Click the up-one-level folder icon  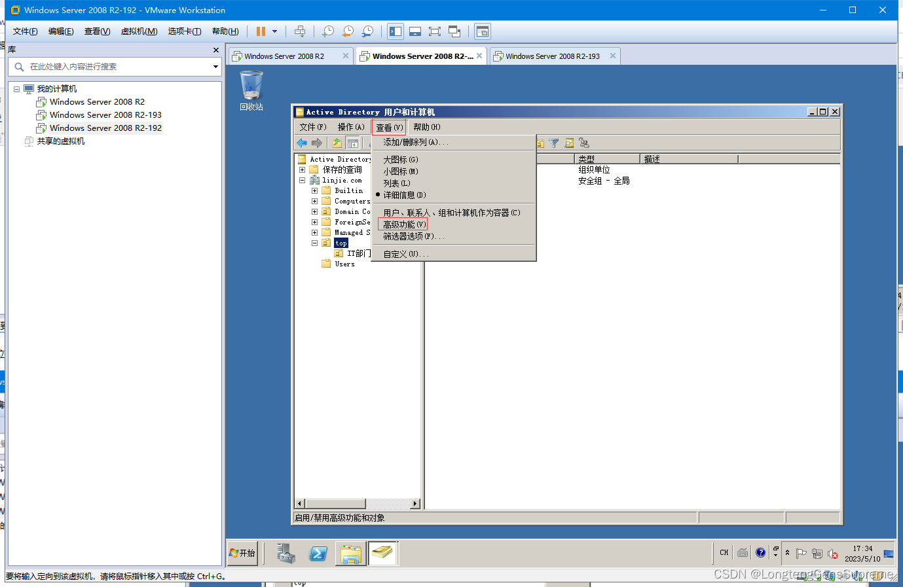[x=337, y=143]
